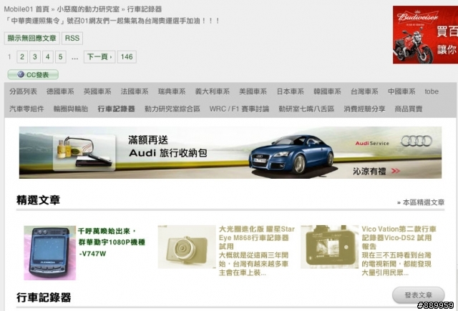Select 德國車系 category
Screen dimensions: 458x311
pyautogui.click(x=60, y=92)
